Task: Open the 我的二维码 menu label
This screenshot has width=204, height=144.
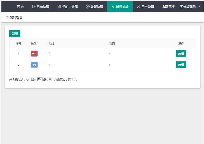Action: 70,7
